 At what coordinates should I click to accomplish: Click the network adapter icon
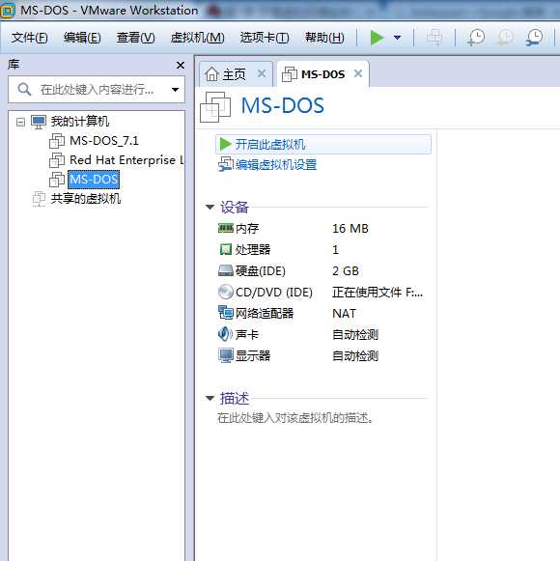(x=226, y=313)
